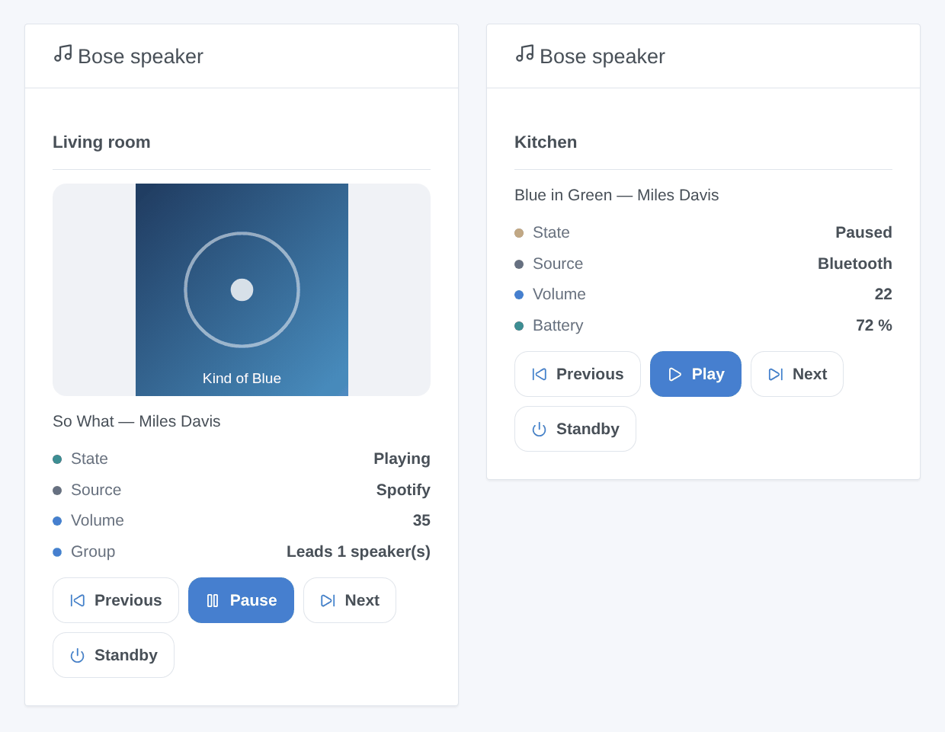
Task: Select the Kitchen heading
Action: [x=546, y=142]
